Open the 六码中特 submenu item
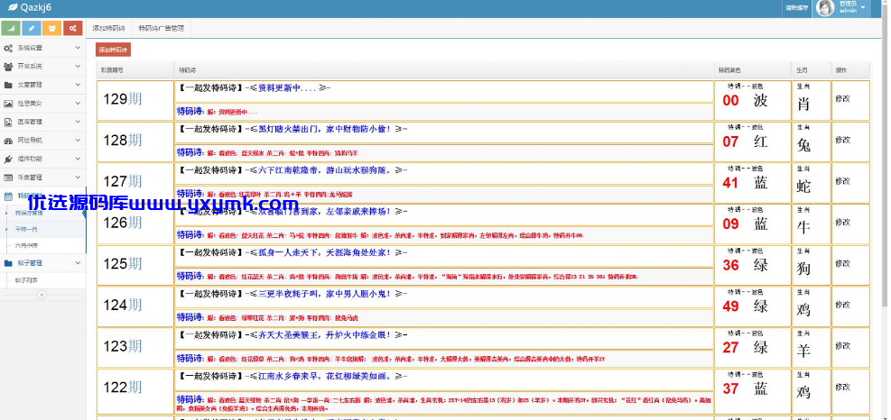Image resolution: width=891 pixels, height=420 pixels. [x=26, y=246]
